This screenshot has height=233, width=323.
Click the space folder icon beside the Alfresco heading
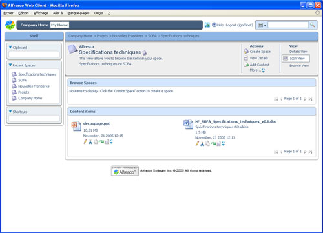(x=72, y=49)
